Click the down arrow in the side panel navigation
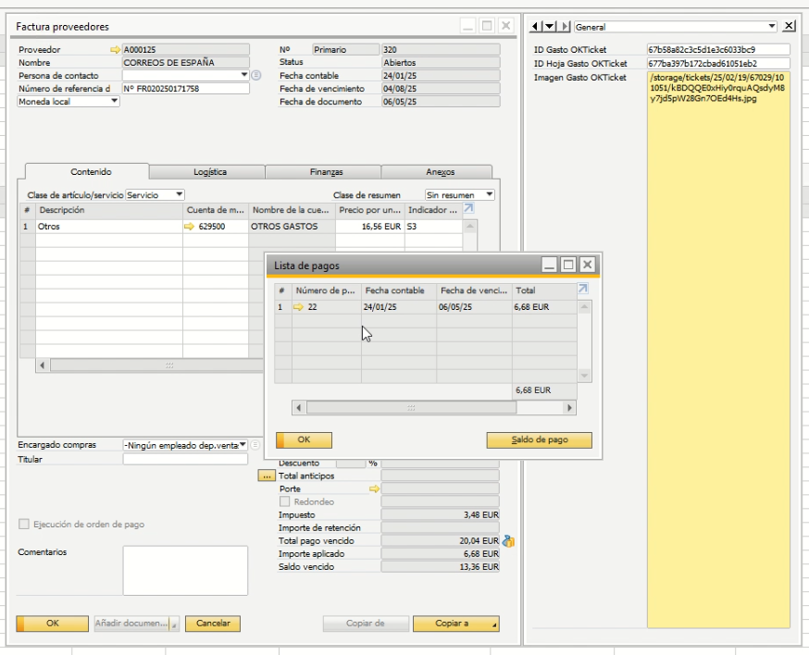Screen dimensions: 809x655 point(550,26)
